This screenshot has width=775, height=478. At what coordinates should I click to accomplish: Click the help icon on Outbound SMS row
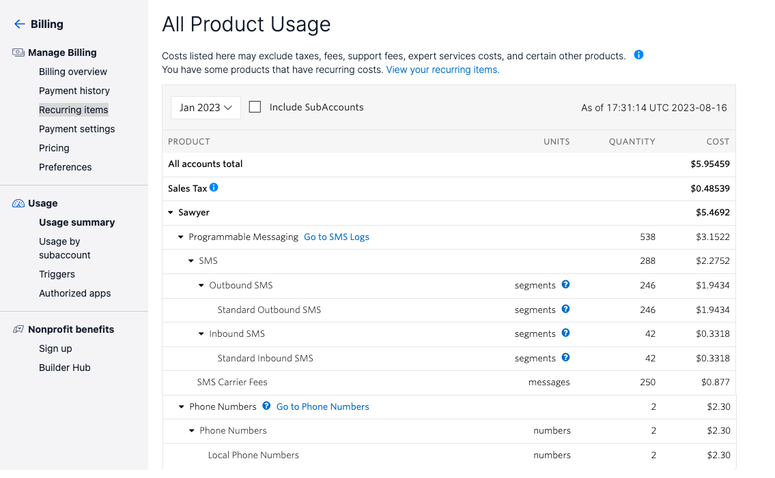(x=565, y=285)
